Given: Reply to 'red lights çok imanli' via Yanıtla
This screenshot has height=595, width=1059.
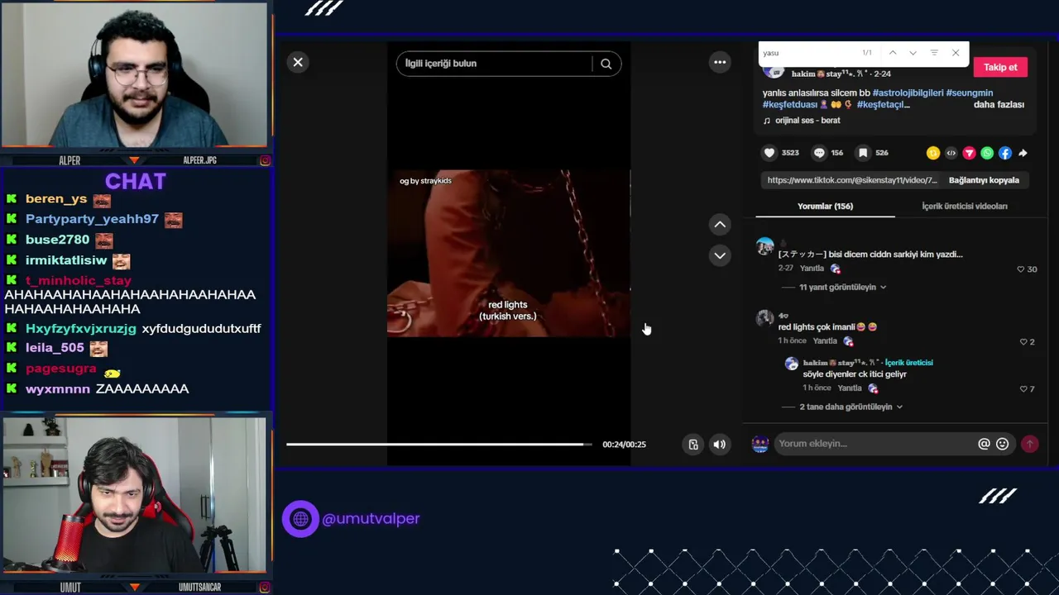Looking at the screenshot, I should 825,341.
